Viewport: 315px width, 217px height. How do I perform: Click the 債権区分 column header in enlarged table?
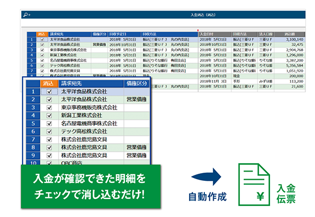136,84
